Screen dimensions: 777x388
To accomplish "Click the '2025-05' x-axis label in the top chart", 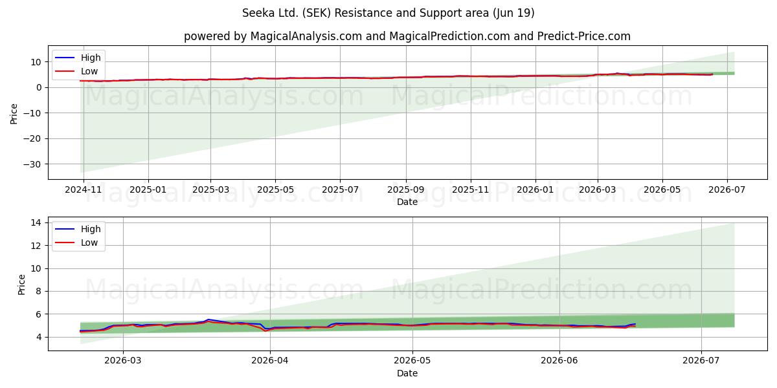I will [275, 190].
